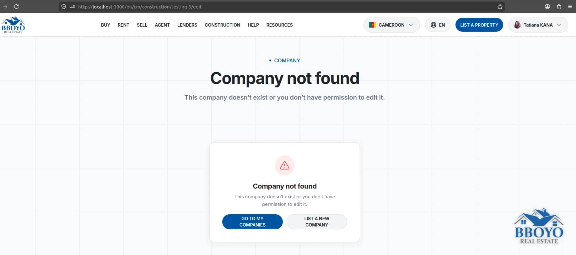Select the LENDERS navigation item

click(x=187, y=25)
